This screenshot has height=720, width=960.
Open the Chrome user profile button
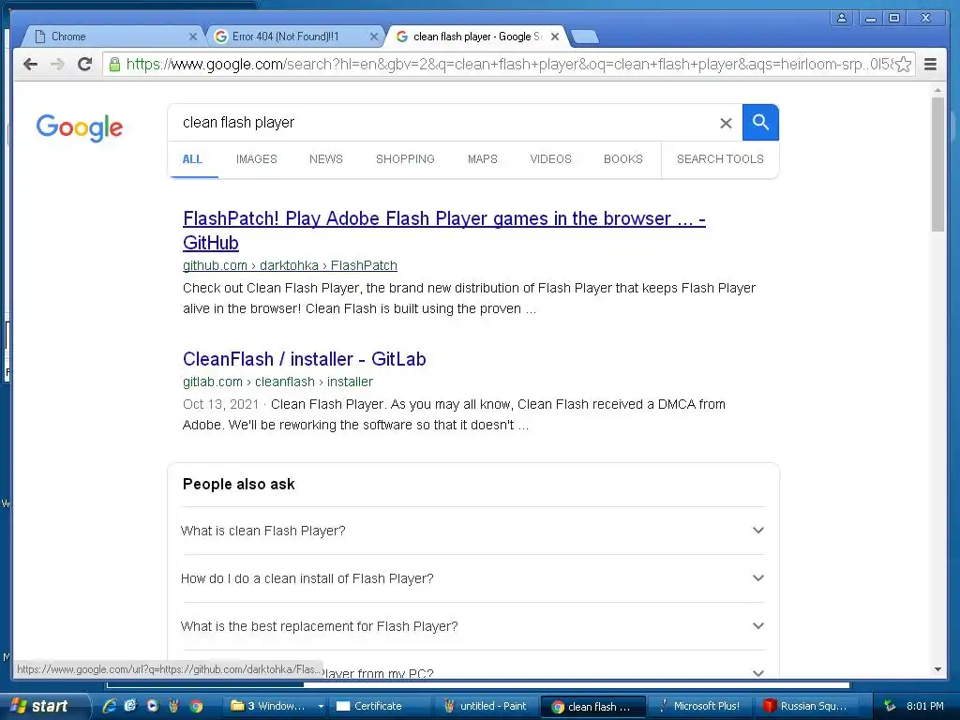pyautogui.click(x=842, y=18)
